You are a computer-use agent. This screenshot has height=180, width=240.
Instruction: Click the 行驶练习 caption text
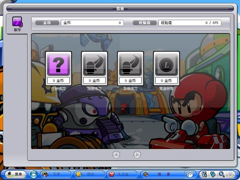pyautogui.click(x=58, y=88)
